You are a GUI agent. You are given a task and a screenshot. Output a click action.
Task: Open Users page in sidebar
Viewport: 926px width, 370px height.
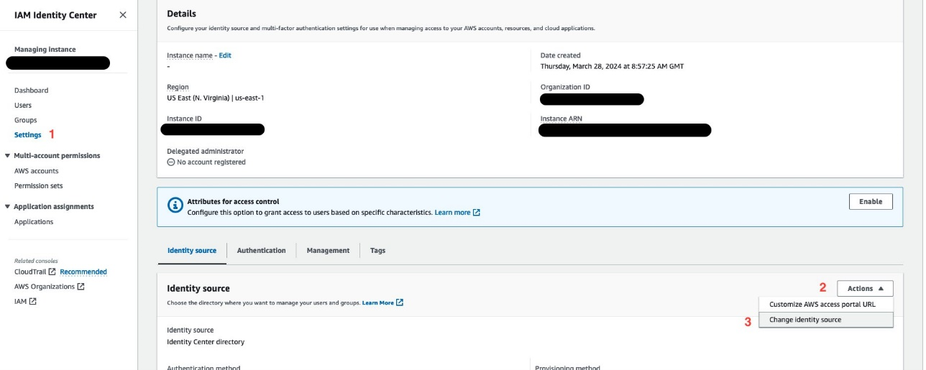tap(23, 106)
